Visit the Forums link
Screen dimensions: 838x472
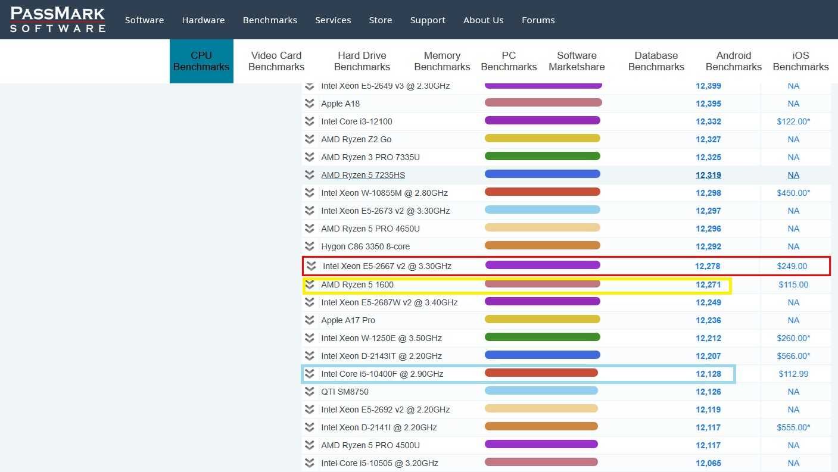tap(538, 20)
